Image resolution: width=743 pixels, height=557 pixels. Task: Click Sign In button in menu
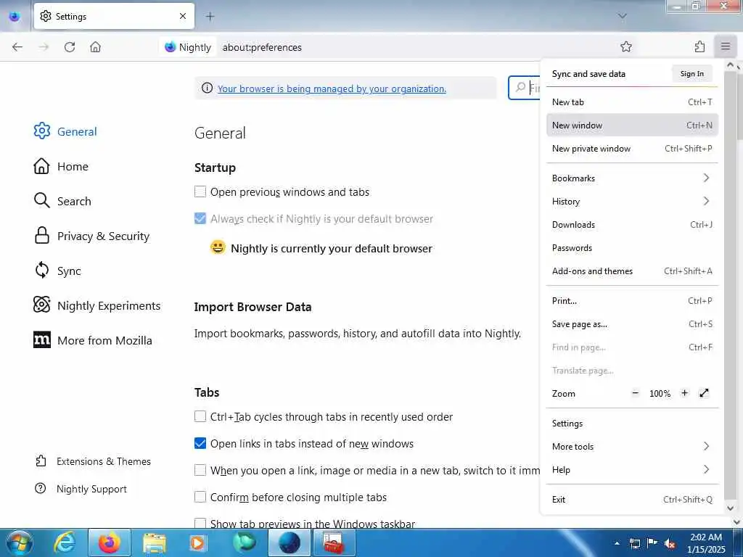pos(691,73)
